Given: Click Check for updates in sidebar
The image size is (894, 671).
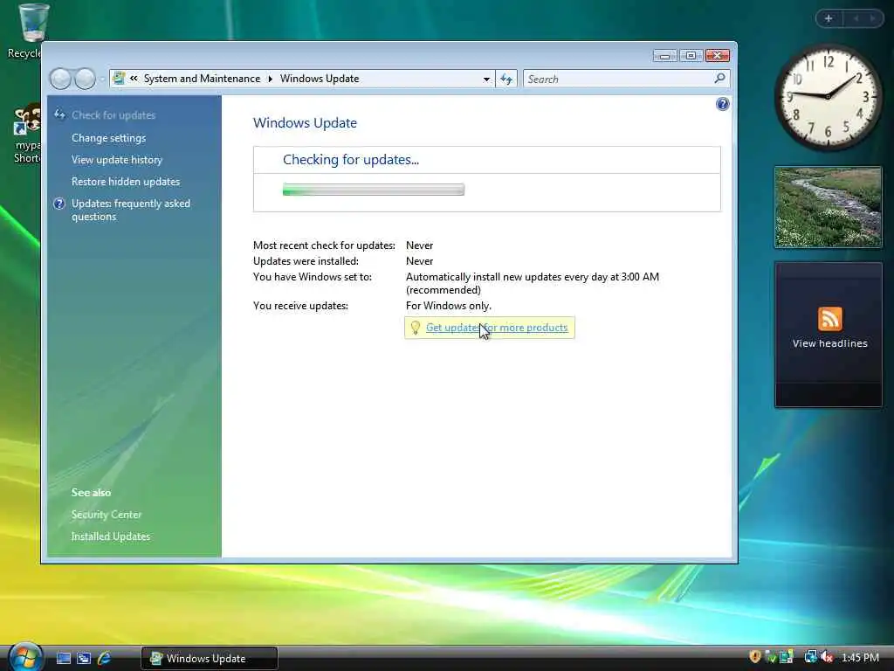Looking at the screenshot, I should pyautogui.click(x=113, y=115).
